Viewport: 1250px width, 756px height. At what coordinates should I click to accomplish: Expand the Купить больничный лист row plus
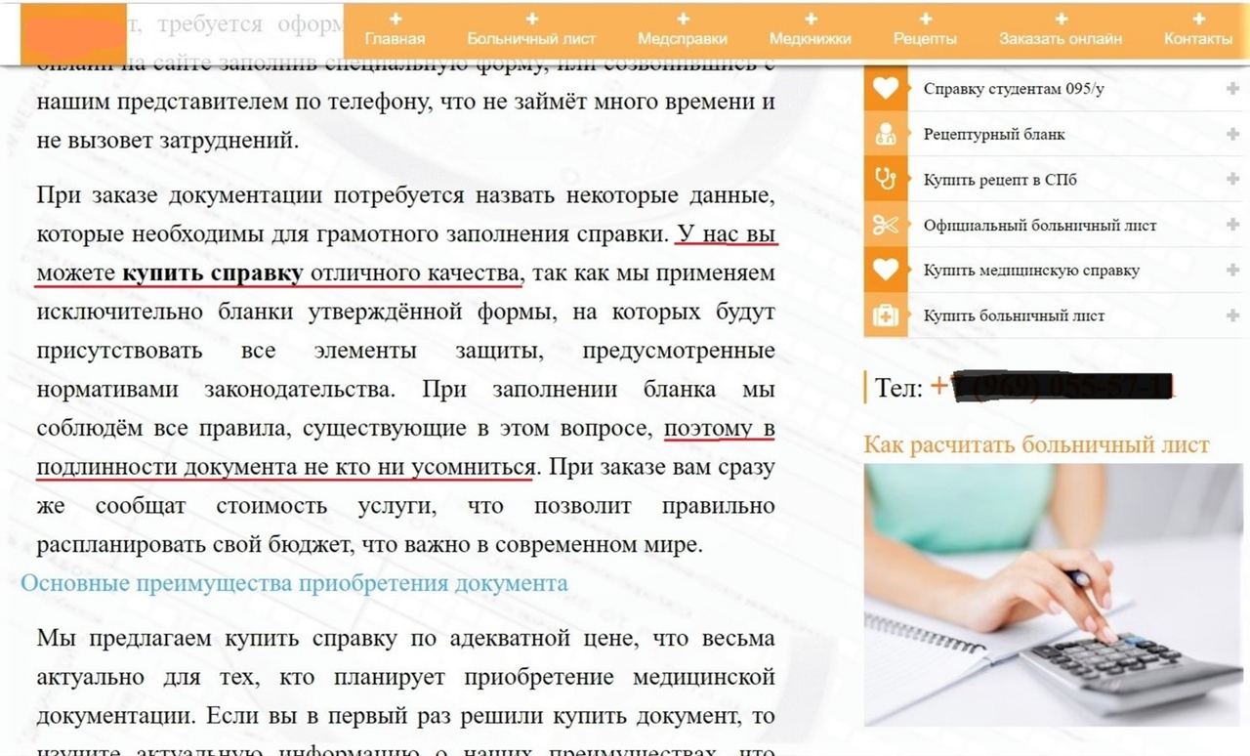1232,315
